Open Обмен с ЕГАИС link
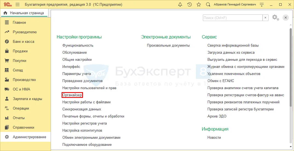Image resolution: width=294 pixels, height=151 pixels. tap(221, 81)
